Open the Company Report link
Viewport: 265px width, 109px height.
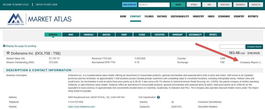[x=249, y=62]
